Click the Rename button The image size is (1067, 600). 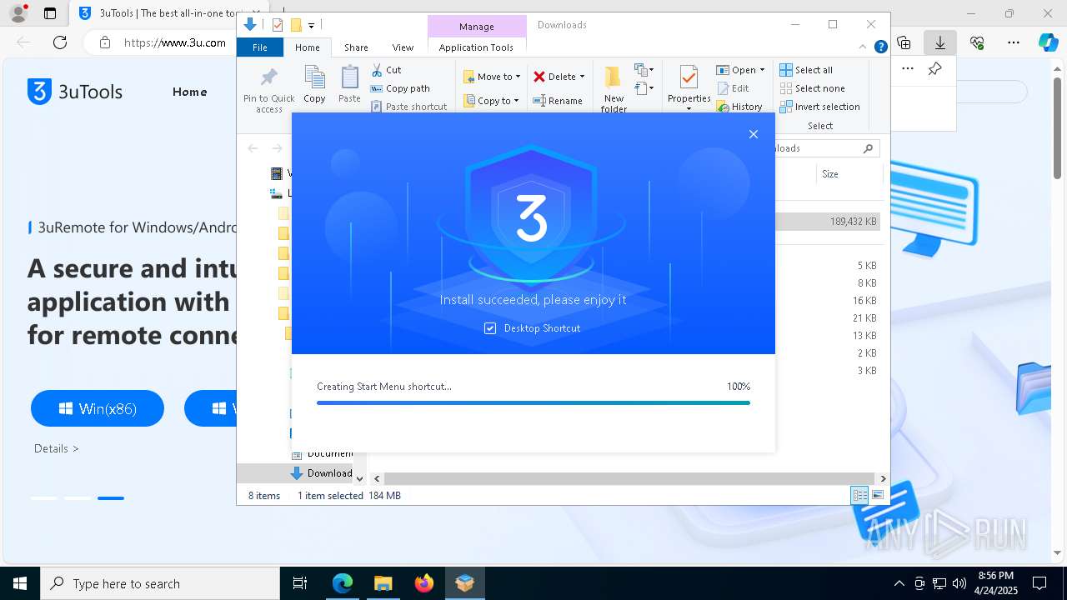(x=558, y=101)
